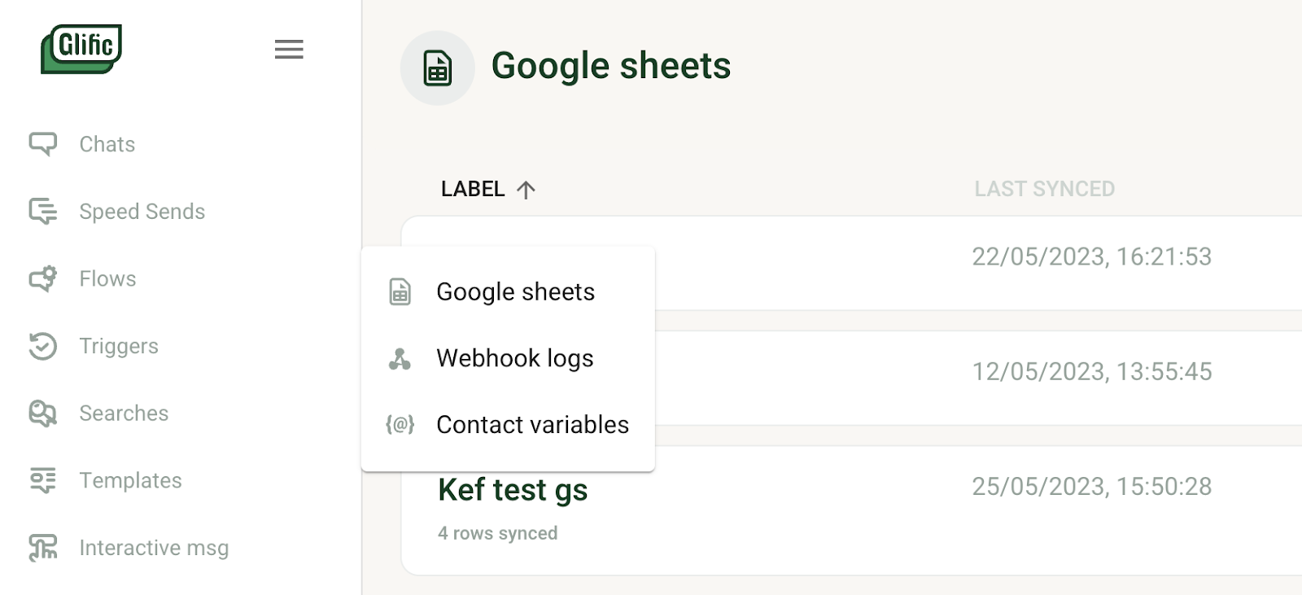1302x595 pixels.
Task: Go to Speed Sends page
Action: pos(142,212)
